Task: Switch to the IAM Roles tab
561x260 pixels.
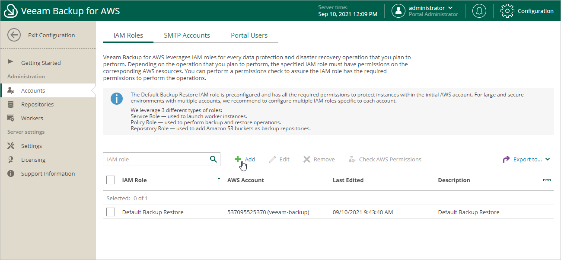Action: tap(128, 35)
